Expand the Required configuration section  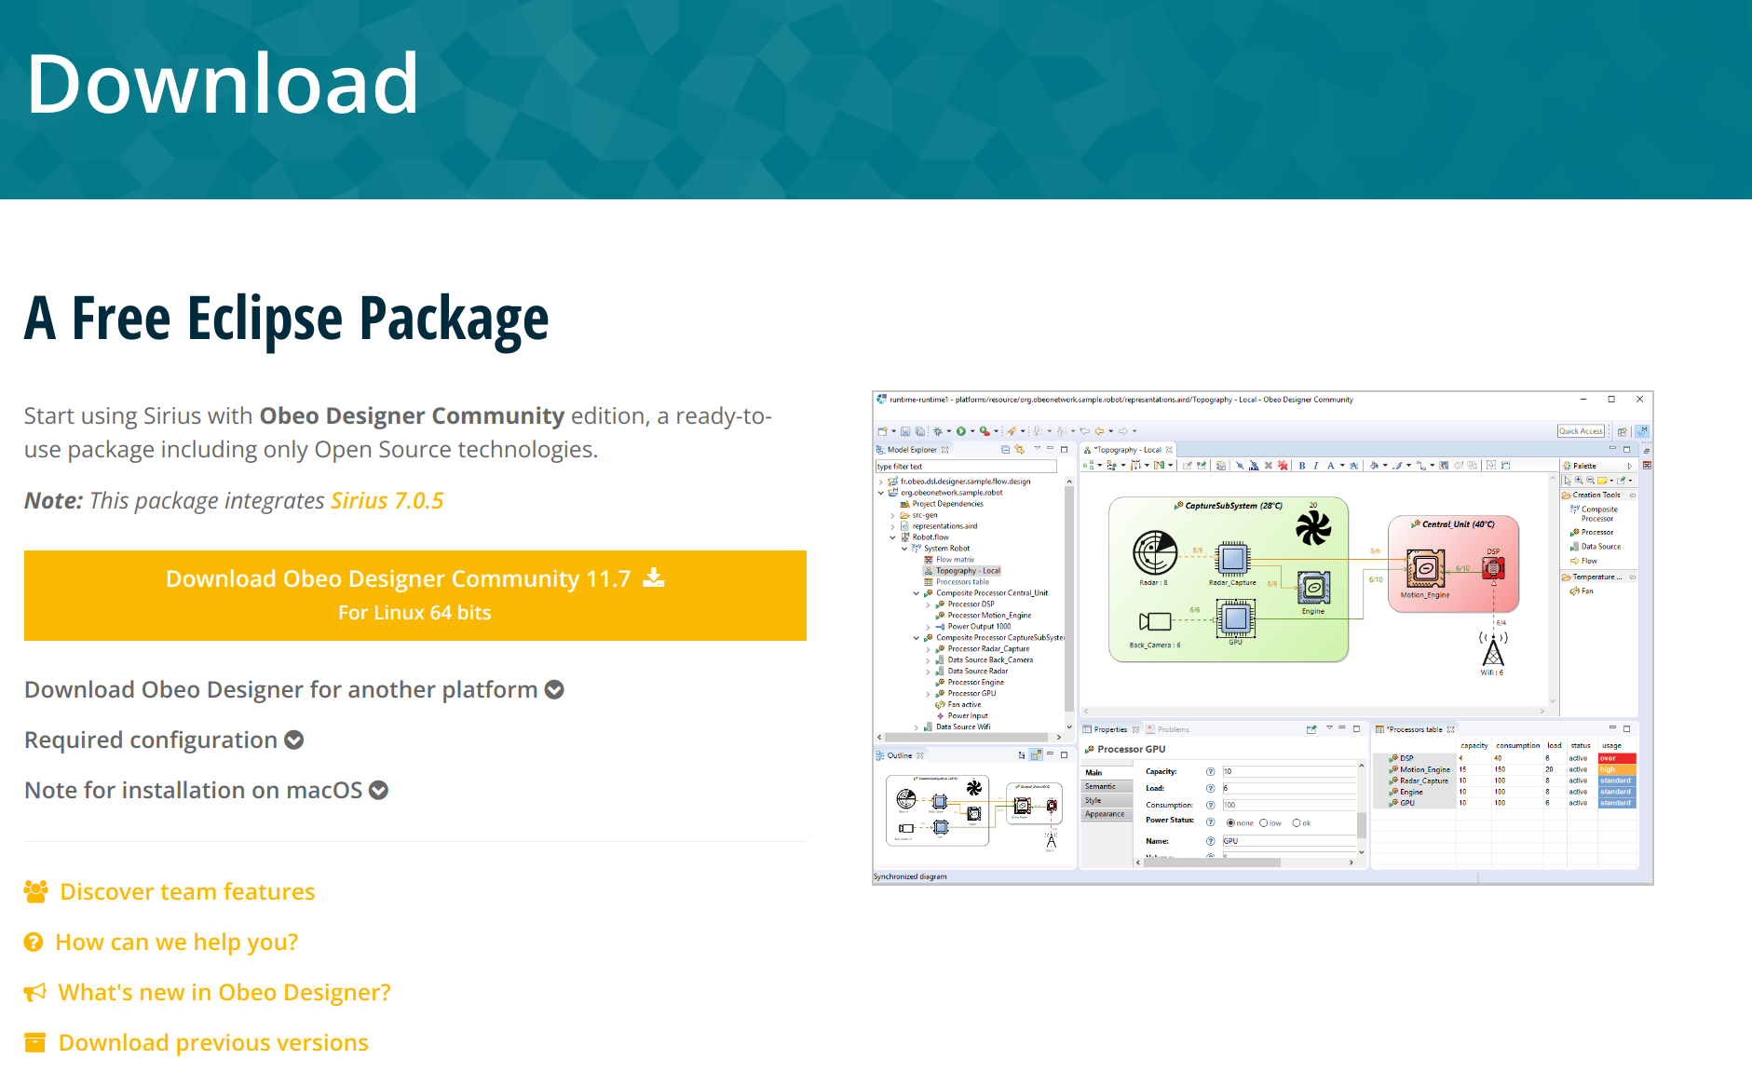(x=164, y=740)
